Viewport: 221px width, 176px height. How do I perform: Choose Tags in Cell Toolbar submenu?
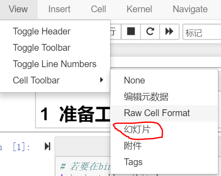click(x=164, y=162)
